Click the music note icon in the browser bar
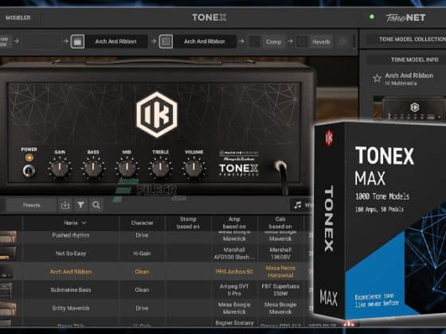The image size is (446, 334). 298,205
